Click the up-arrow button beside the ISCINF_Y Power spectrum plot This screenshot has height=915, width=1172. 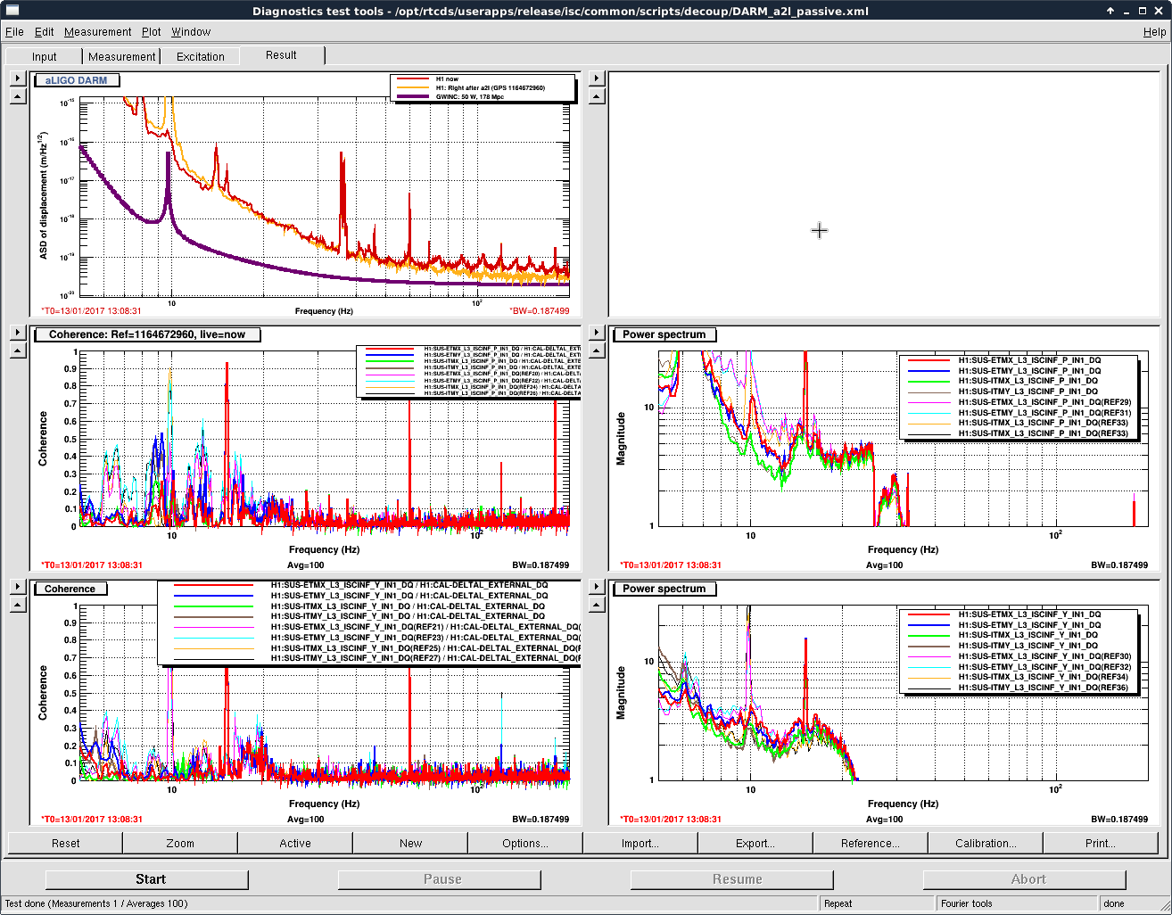click(597, 605)
